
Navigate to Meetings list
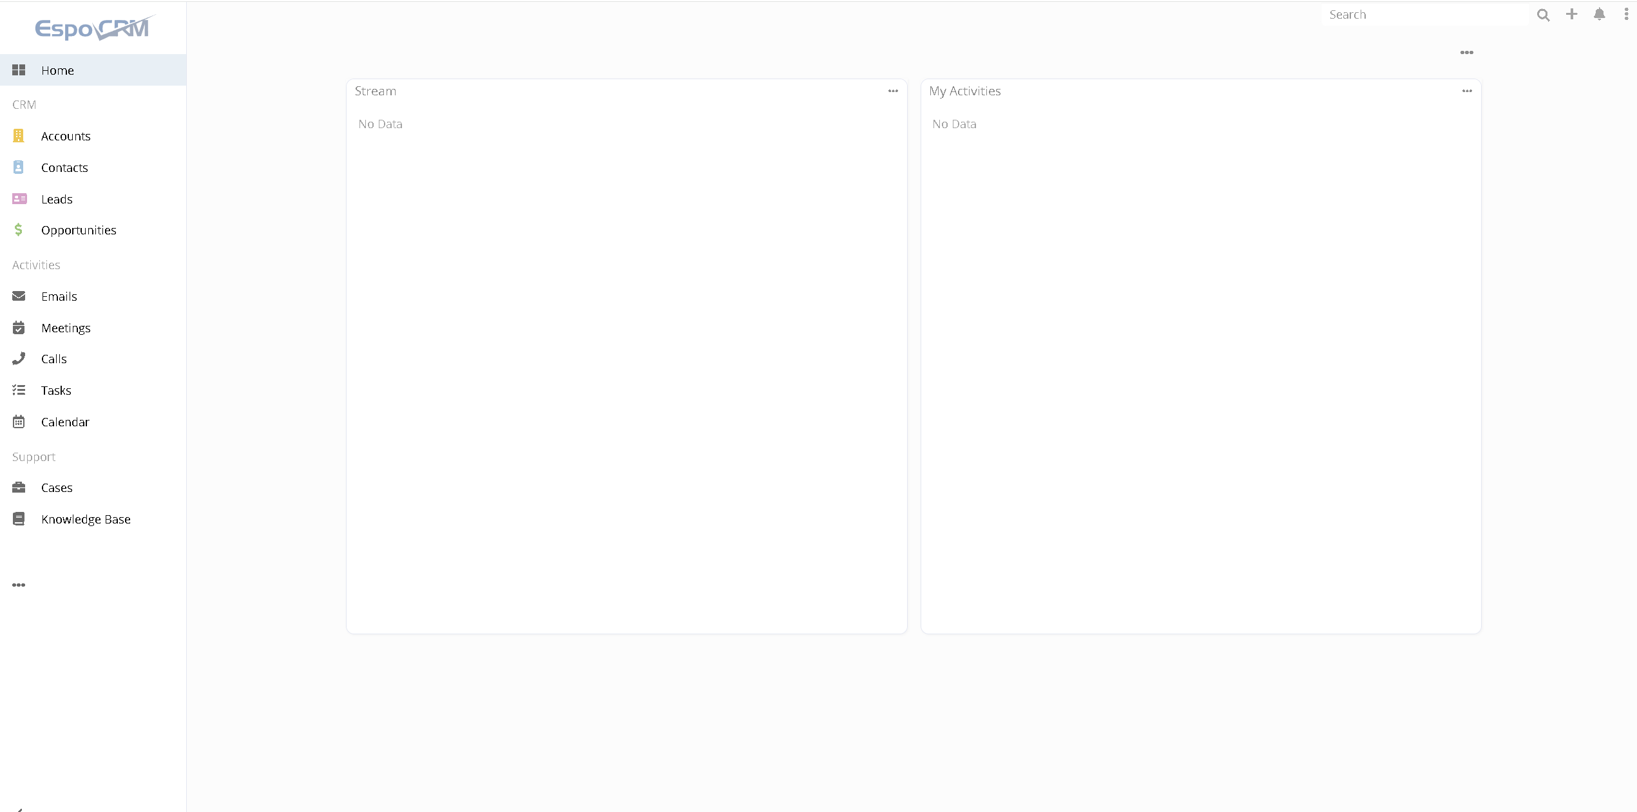(x=66, y=328)
